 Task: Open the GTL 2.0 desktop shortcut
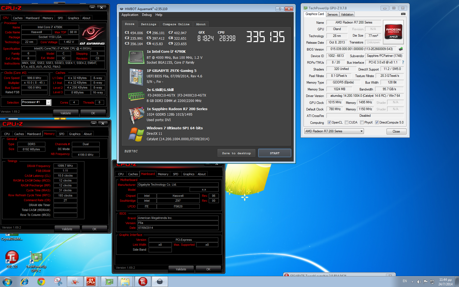(12, 259)
